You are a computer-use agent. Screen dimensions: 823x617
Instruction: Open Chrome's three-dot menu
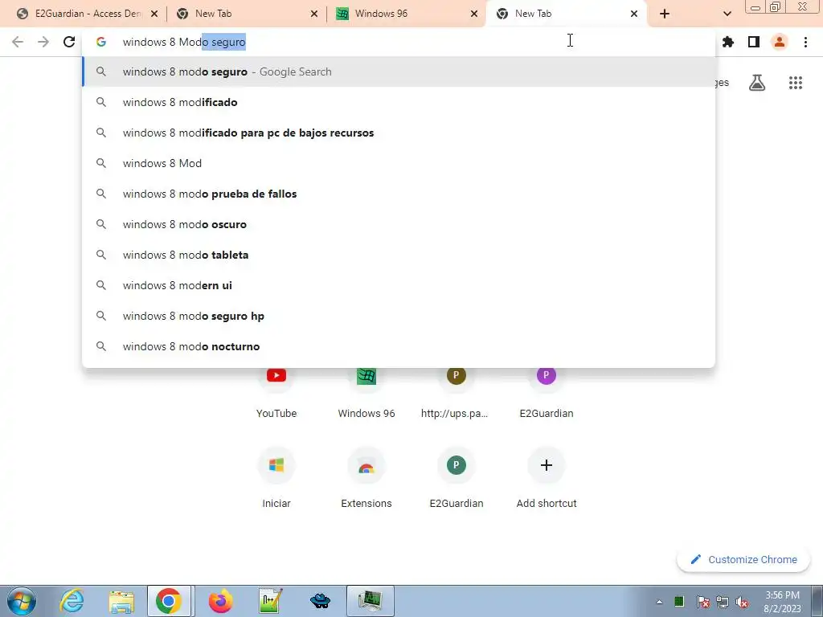[x=805, y=42]
